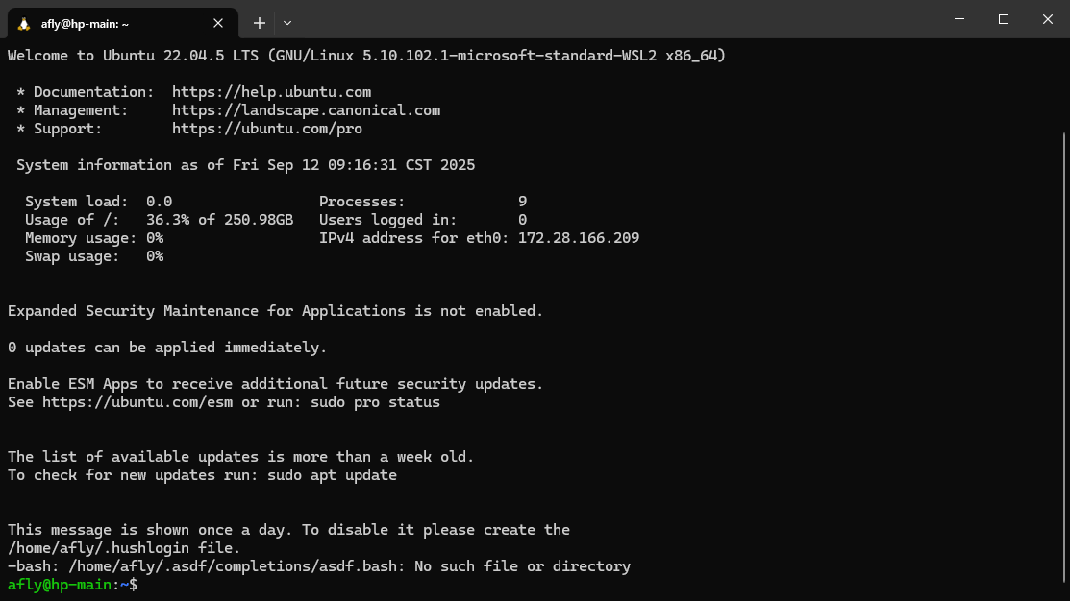Click the 'System information as of' line

(246, 165)
